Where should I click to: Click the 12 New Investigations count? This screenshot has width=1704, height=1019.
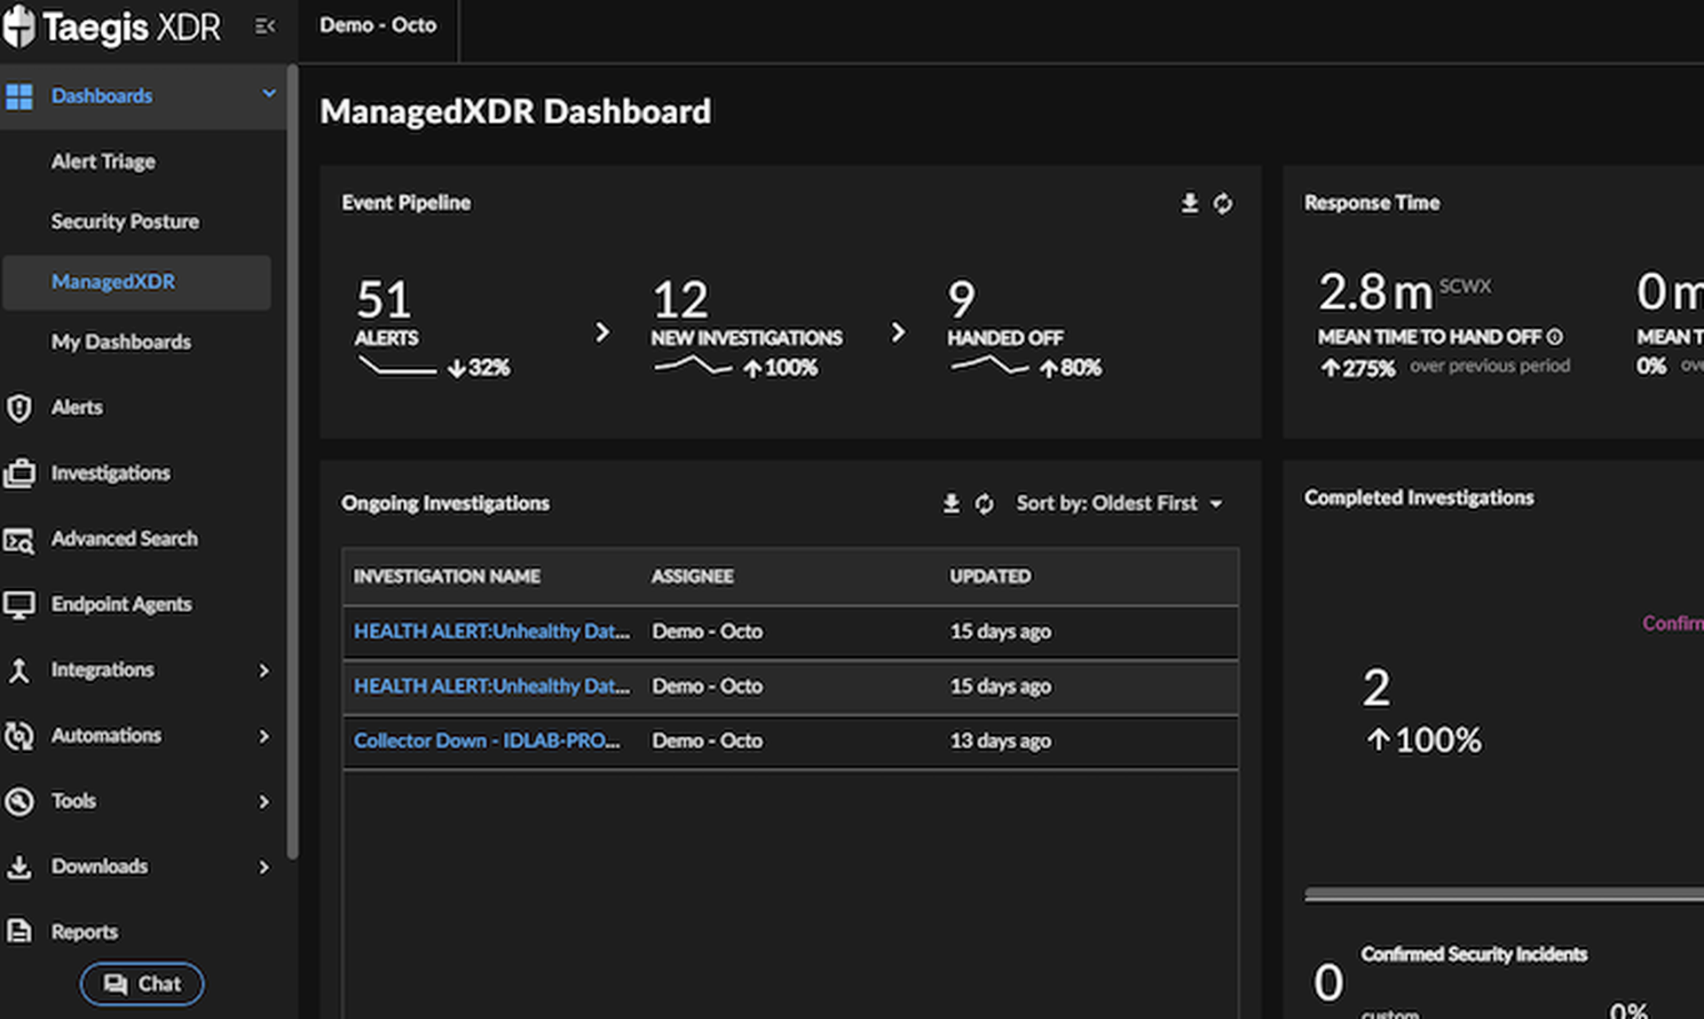coord(681,300)
